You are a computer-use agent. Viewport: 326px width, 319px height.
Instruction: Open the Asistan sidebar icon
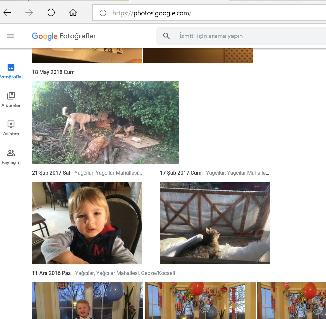pos(11,124)
